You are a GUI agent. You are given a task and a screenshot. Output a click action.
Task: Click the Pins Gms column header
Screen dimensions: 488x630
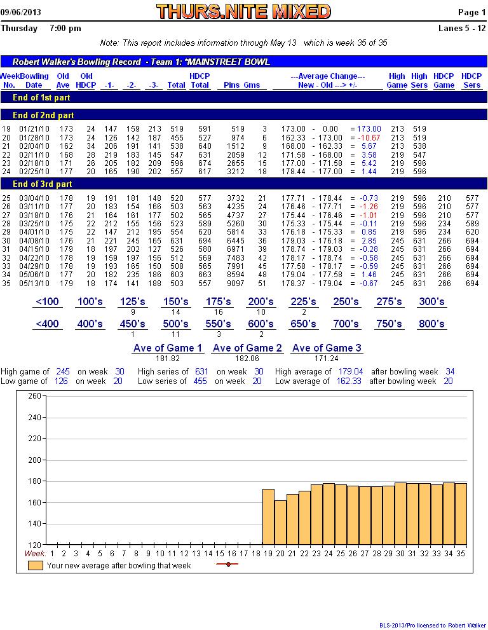pyautogui.click(x=241, y=85)
